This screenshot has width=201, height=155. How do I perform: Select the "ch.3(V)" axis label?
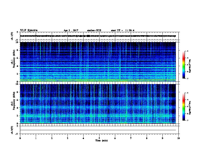12,130
